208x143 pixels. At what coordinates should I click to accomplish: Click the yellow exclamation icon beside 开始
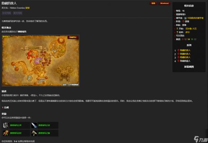pos(177,29)
